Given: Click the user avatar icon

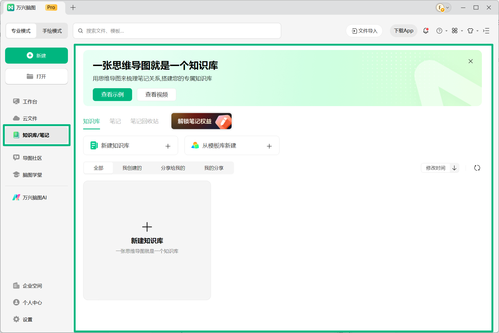Looking at the screenshot, I should tap(440, 7).
